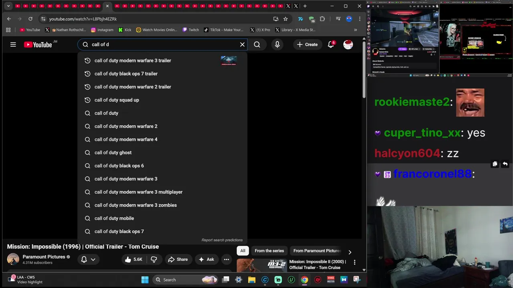Select the All filter chip
The image size is (513, 288).
242,251
